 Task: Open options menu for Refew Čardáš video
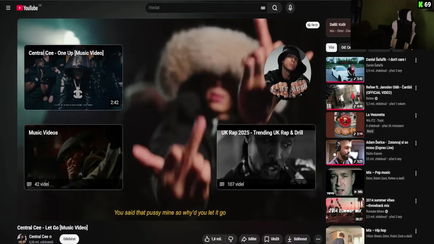[416, 88]
